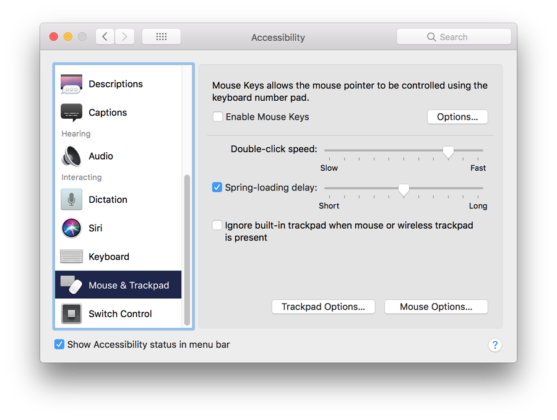
Task: Select Audio label under Hearing
Action: point(101,156)
